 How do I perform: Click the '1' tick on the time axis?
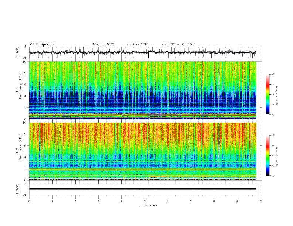pyautogui.click(x=52, y=201)
